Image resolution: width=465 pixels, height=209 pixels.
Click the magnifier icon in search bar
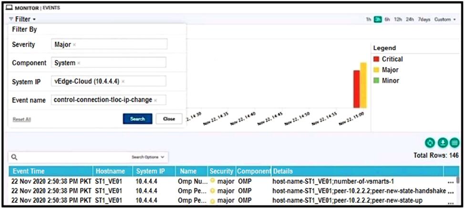(14, 157)
